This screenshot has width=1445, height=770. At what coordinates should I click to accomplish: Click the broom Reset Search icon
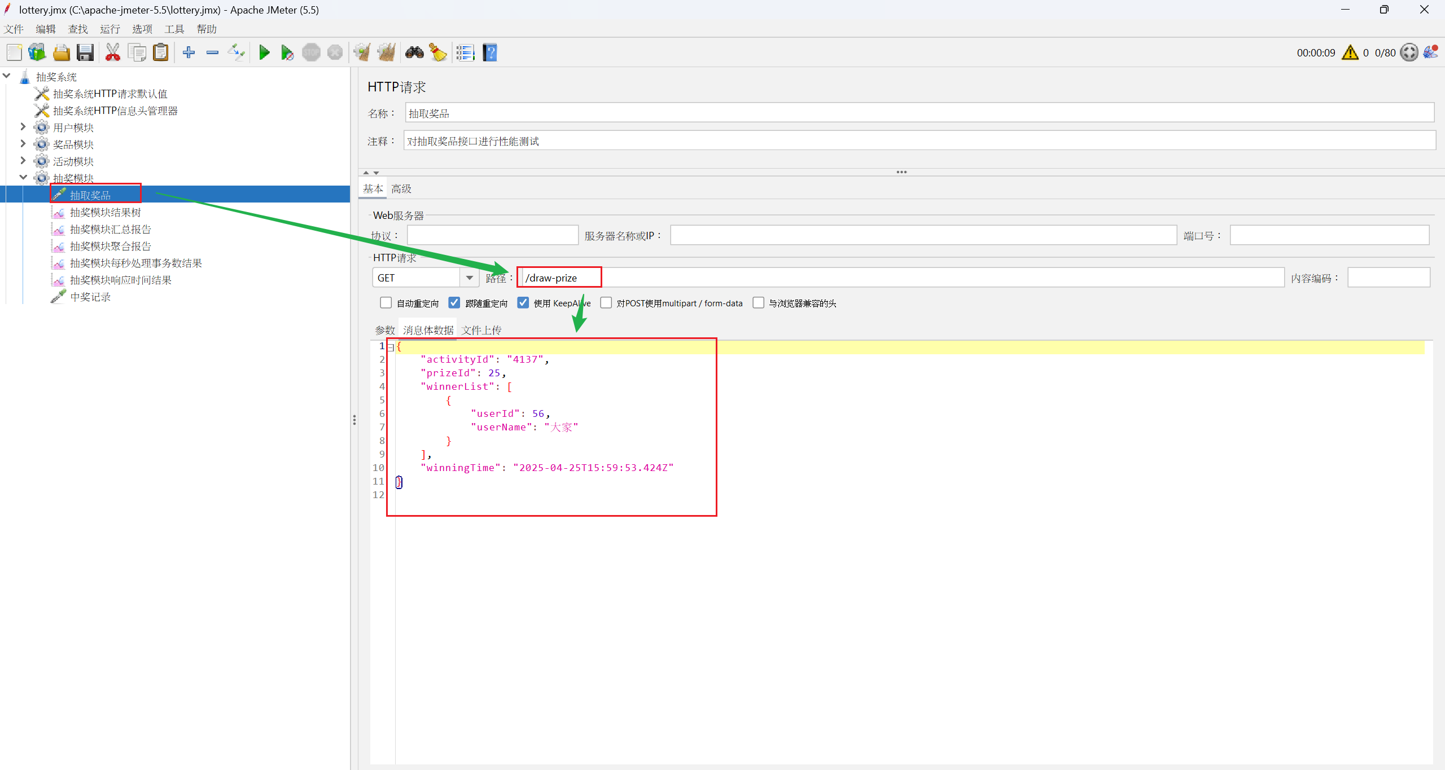point(438,53)
